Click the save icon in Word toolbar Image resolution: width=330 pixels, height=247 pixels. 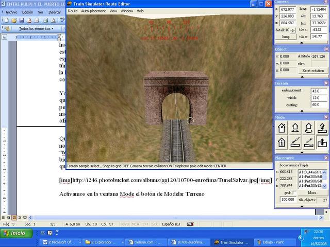pos(23,20)
